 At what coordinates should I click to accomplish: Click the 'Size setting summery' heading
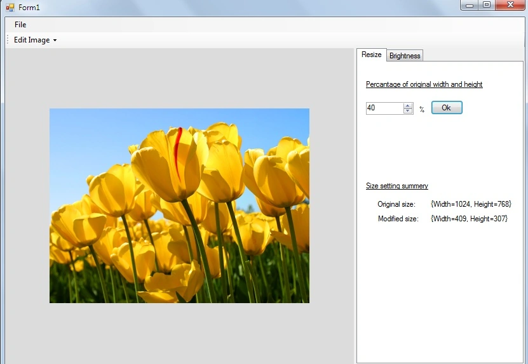click(x=397, y=186)
